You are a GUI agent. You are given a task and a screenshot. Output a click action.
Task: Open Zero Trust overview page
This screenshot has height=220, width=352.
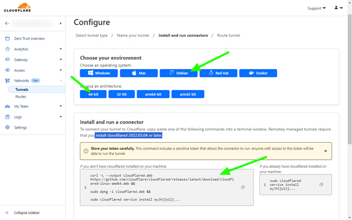pyautogui.click(x=29, y=39)
